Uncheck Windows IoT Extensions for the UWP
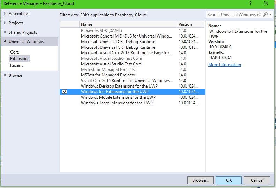 tap(65, 91)
